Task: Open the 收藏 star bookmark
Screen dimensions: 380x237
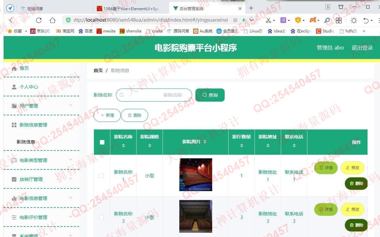Action: coord(10,31)
